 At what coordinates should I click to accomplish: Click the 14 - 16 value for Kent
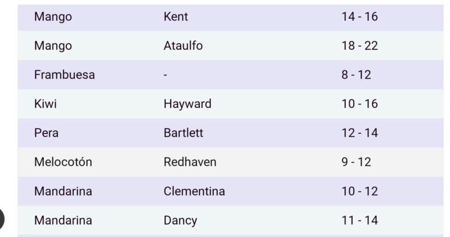pyautogui.click(x=359, y=17)
